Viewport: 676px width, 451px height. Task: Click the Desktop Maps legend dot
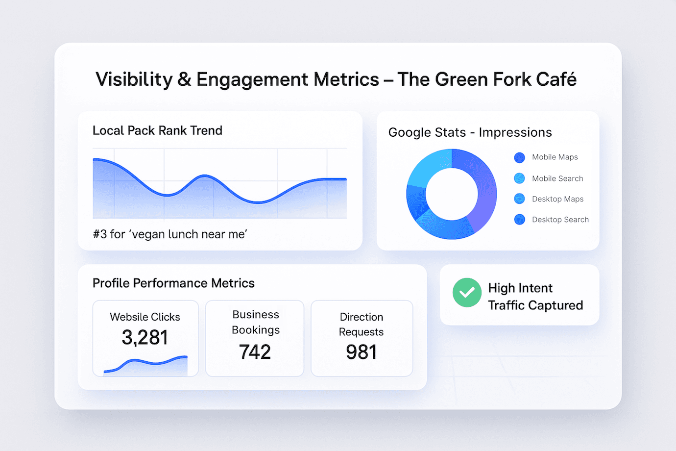click(x=519, y=199)
